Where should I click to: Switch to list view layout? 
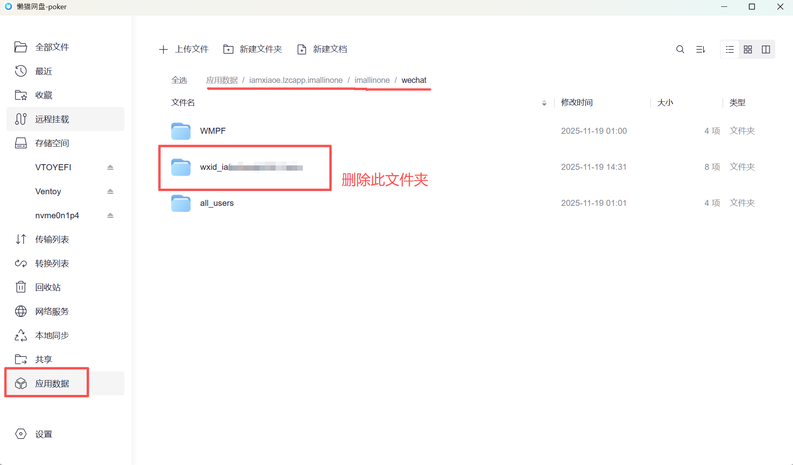730,49
